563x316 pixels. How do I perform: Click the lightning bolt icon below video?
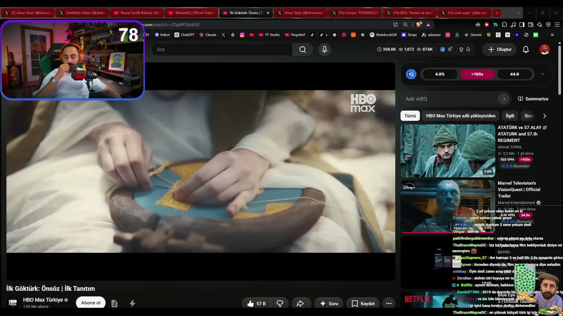[132, 303]
